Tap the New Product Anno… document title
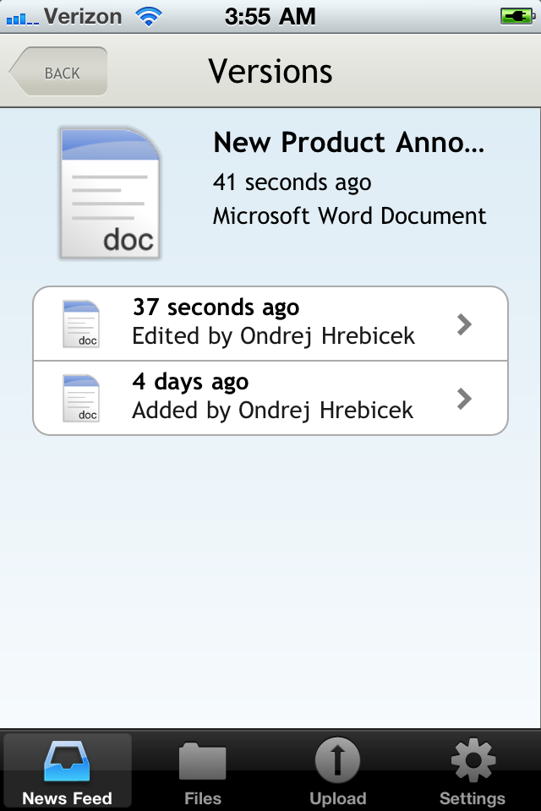The height and width of the screenshot is (811, 541). [x=348, y=143]
